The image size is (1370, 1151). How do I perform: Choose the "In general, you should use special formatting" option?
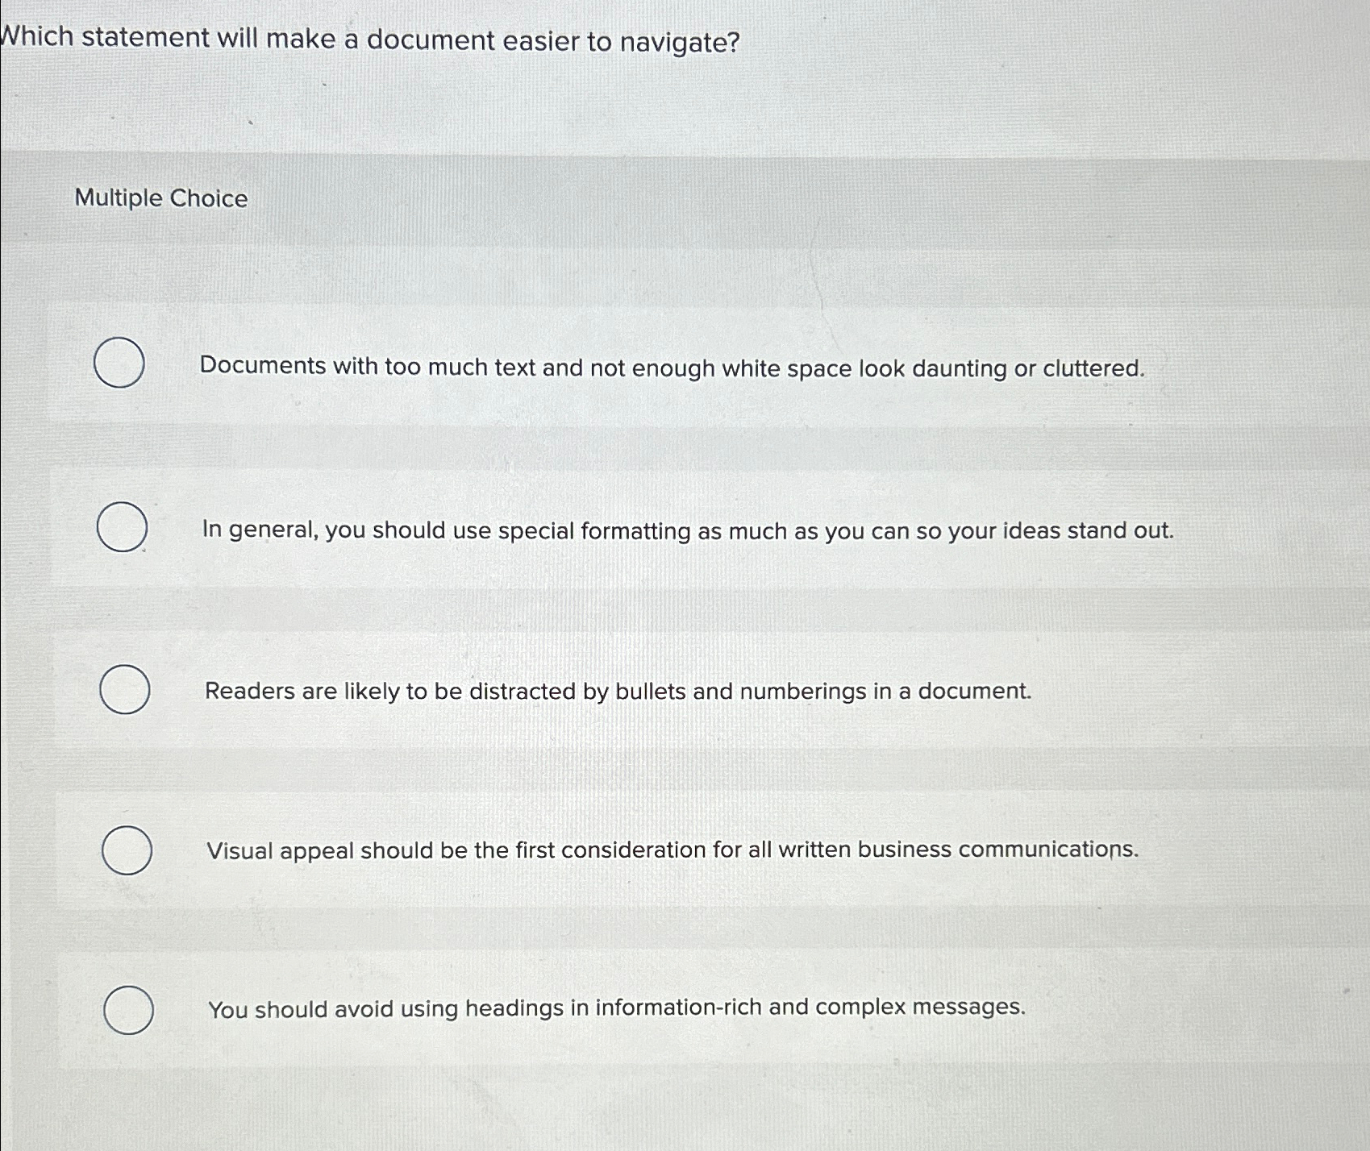(x=121, y=528)
